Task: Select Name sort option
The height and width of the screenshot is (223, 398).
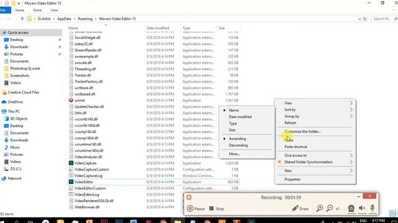Action: [x=234, y=110]
